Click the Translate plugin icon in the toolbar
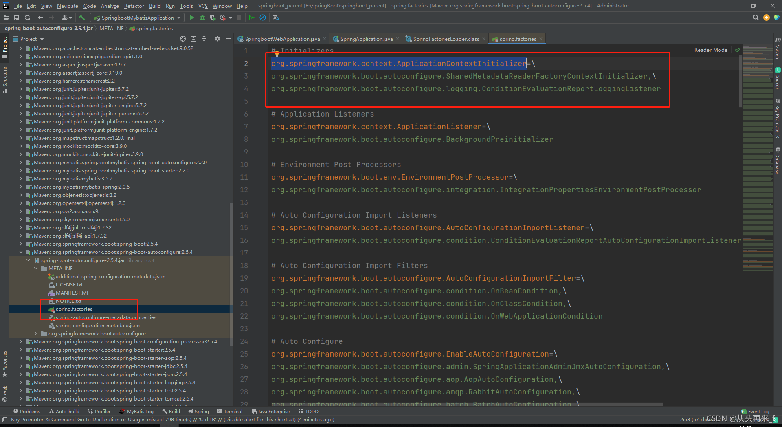782x427 pixels. pyautogui.click(x=276, y=18)
